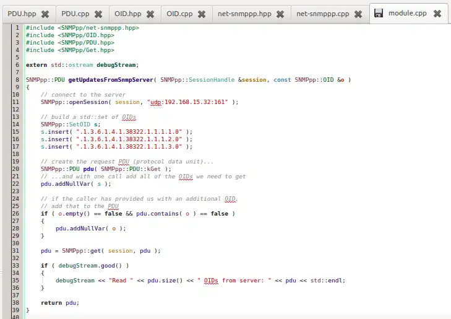Place cursor on '#include <SNMPpp/OID.hpp>'
This screenshot has height=319, width=451.
point(70,35)
